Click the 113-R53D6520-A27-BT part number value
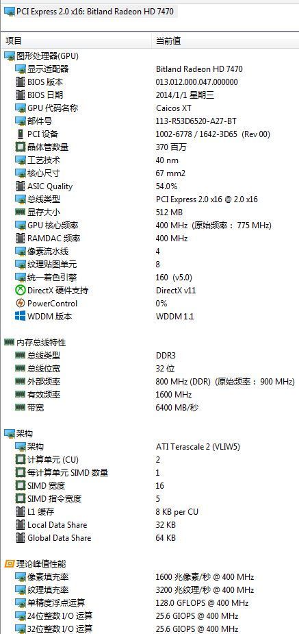Screen dimensions: 299x634 pyautogui.click(x=196, y=121)
